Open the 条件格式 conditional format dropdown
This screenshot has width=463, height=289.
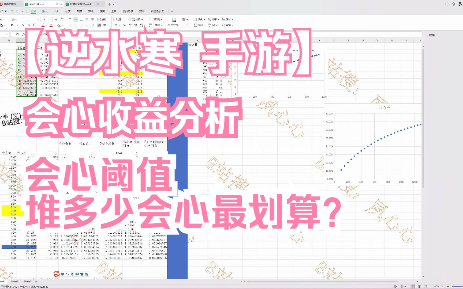coord(174,25)
